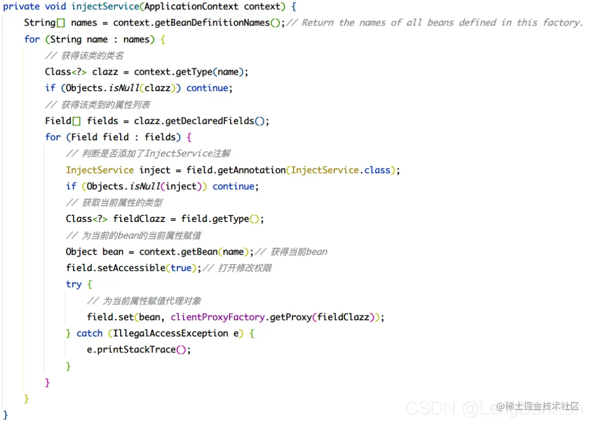Click the comment '获取当前属性的类型'
Screen dimensions: 591x423
point(114,203)
